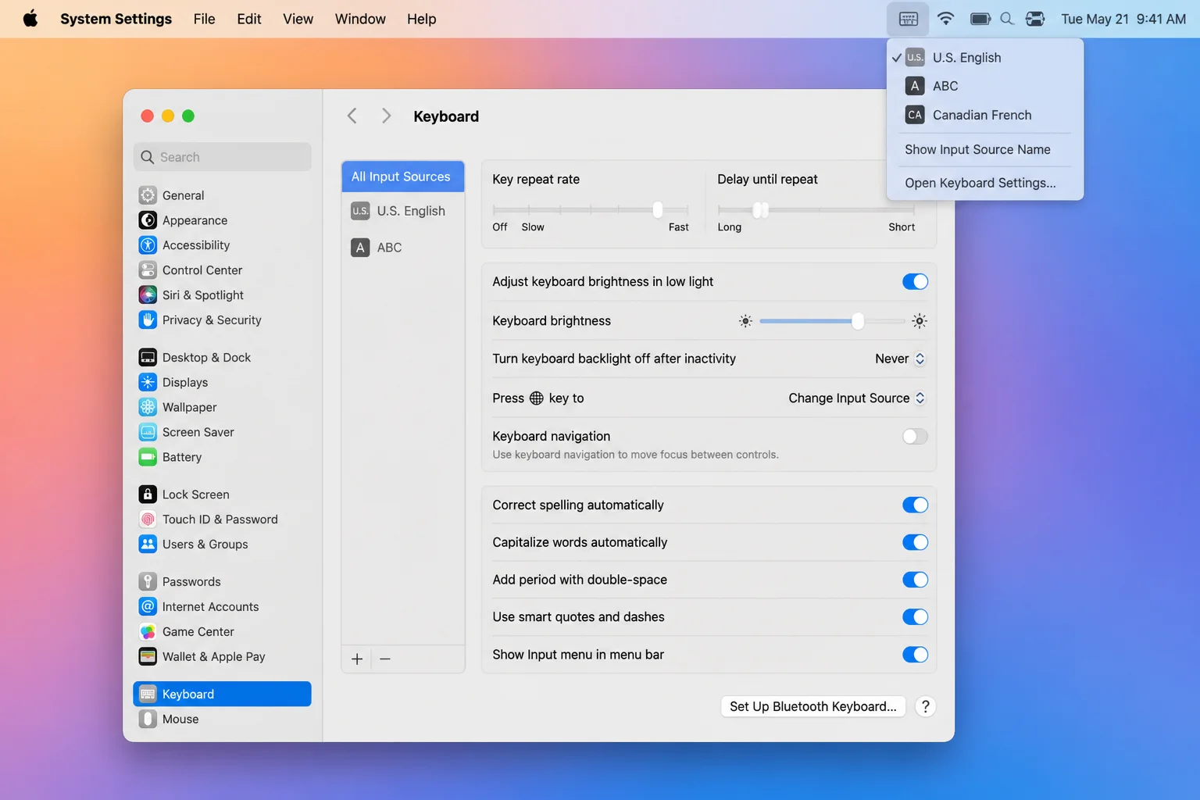Select Users & Groups sidebar icon

tap(148, 545)
